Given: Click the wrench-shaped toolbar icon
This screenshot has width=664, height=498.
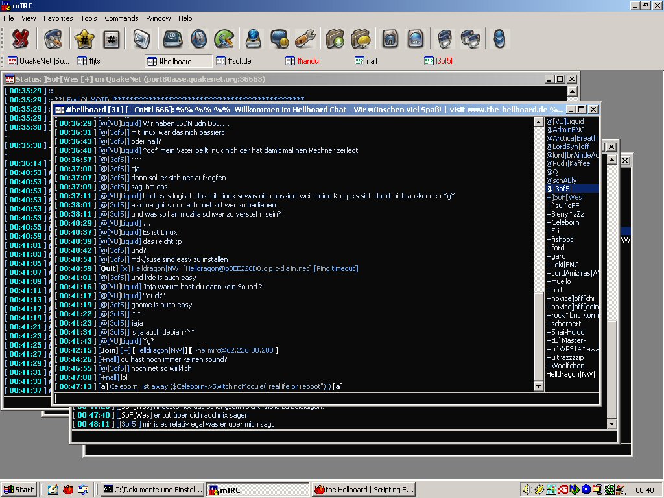Looking at the screenshot, I should click(305, 40).
